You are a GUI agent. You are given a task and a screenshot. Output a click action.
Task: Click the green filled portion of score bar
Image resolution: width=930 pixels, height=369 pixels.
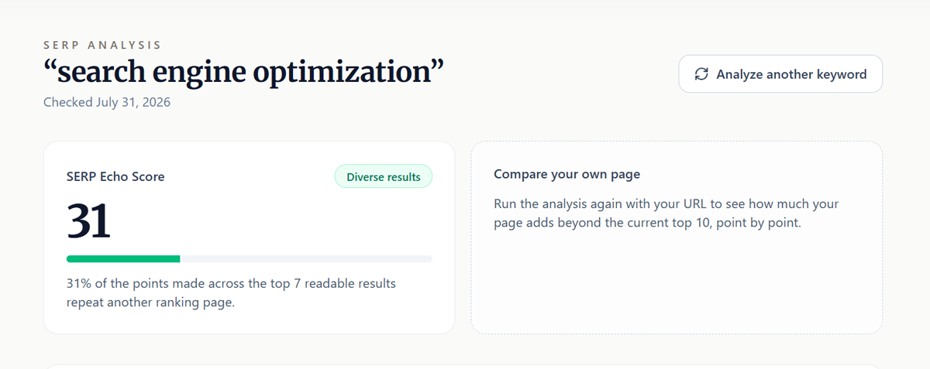(123, 258)
